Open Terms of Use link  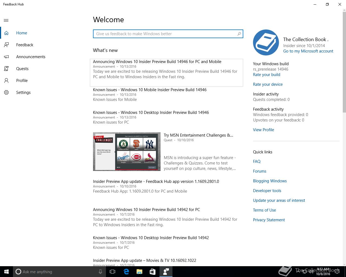click(264, 210)
